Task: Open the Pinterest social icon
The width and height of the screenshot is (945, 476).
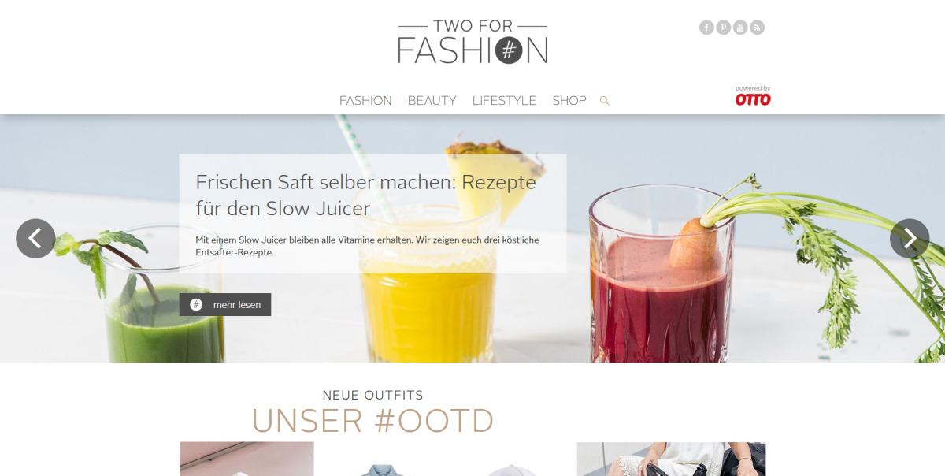Action: pos(724,28)
